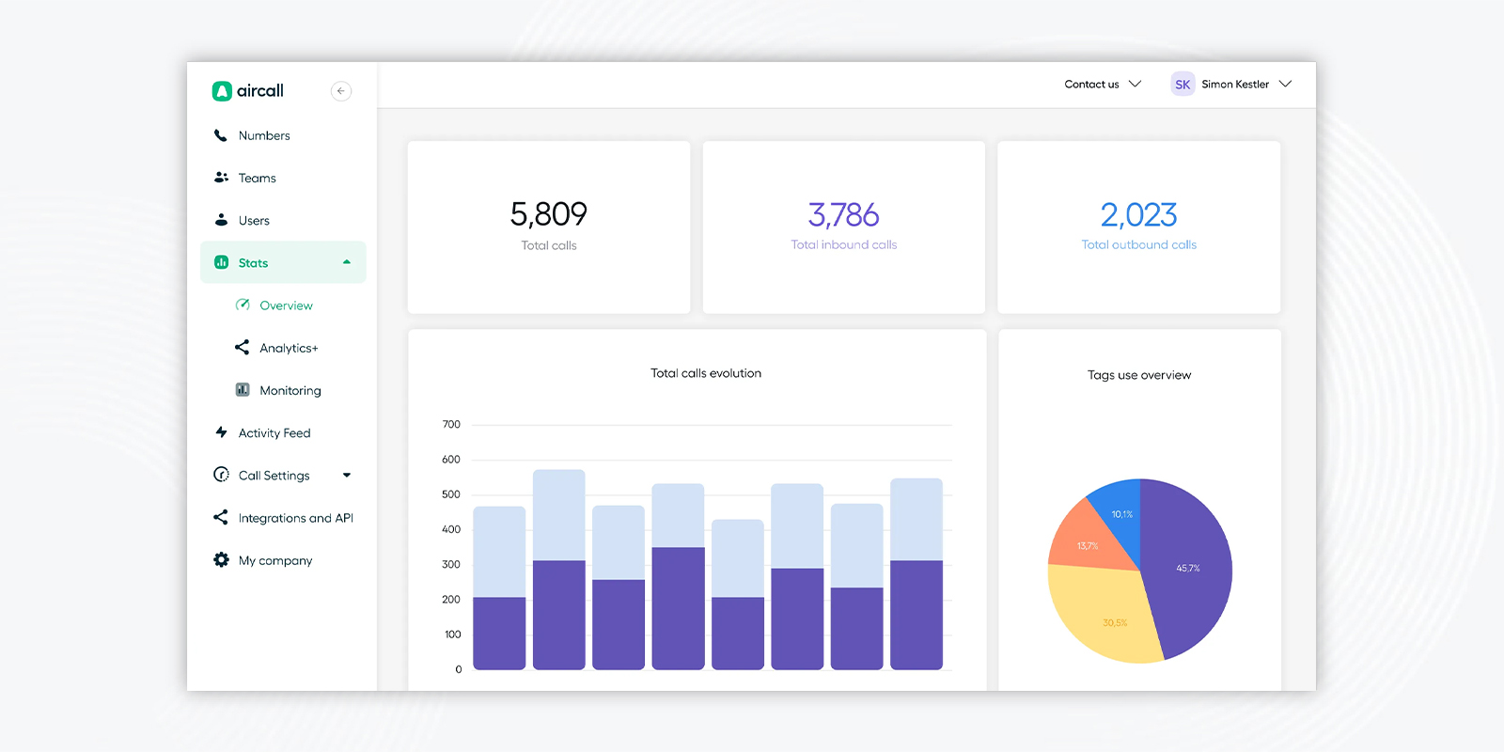The height and width of the screenshot is (752, 1504).
Task: Click the Numbers phone icon
Action: pyautogui.click(x=221, y=135)
